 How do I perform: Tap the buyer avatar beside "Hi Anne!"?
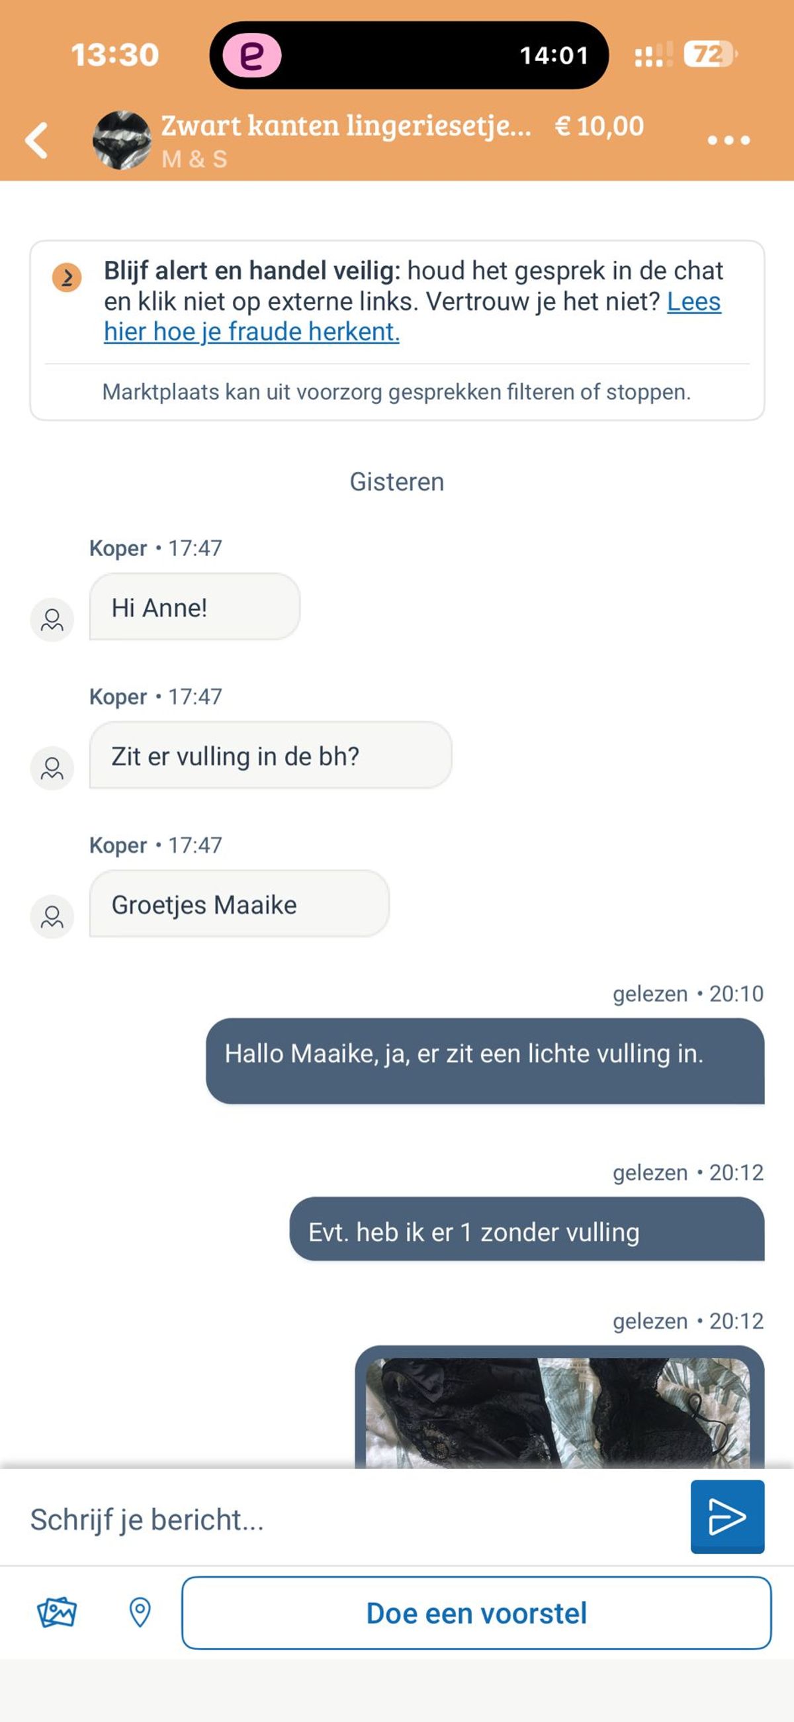tap(52, 620)
